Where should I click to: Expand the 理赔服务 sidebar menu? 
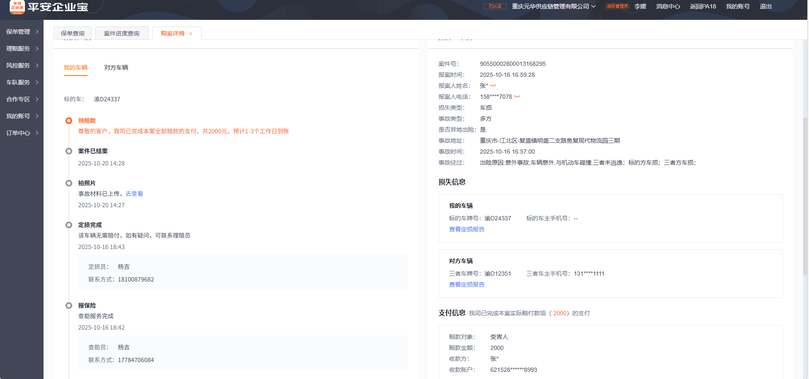coord(22,49)
